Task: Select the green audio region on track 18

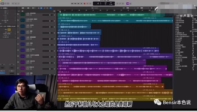Action: pyautogui.click(x=111, y=15)
